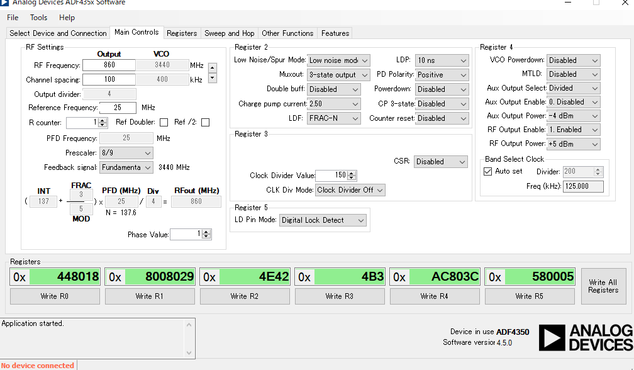Open the CSR dropdown
634x370 pixels.
[x=440, y=162]
